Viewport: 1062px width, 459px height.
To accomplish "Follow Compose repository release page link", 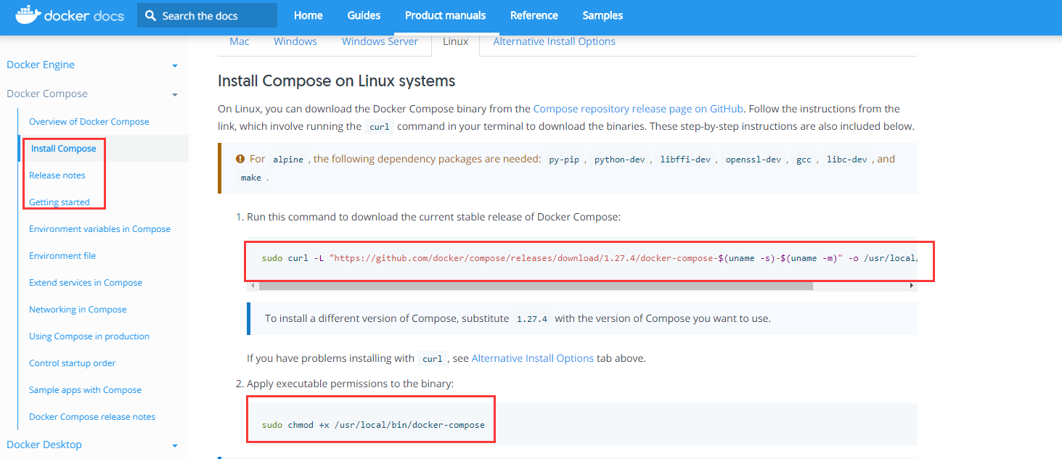I will coord(638,109).
